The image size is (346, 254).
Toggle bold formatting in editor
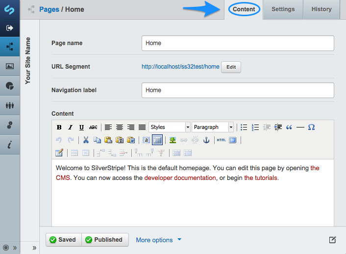[59, 127]
